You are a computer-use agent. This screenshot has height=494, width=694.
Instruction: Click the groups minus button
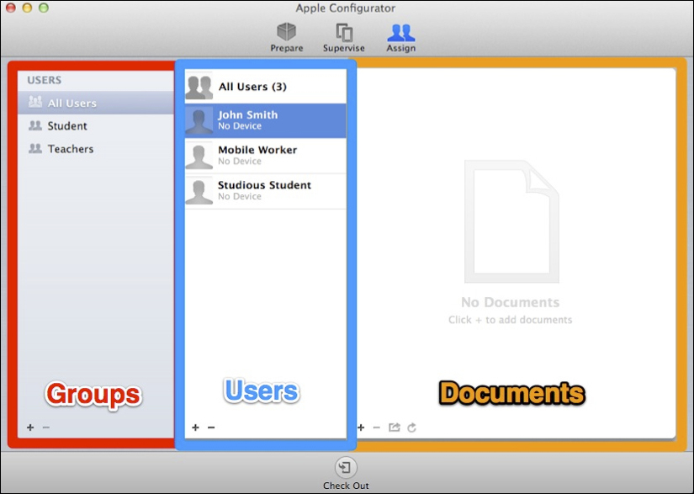(46, 428)
